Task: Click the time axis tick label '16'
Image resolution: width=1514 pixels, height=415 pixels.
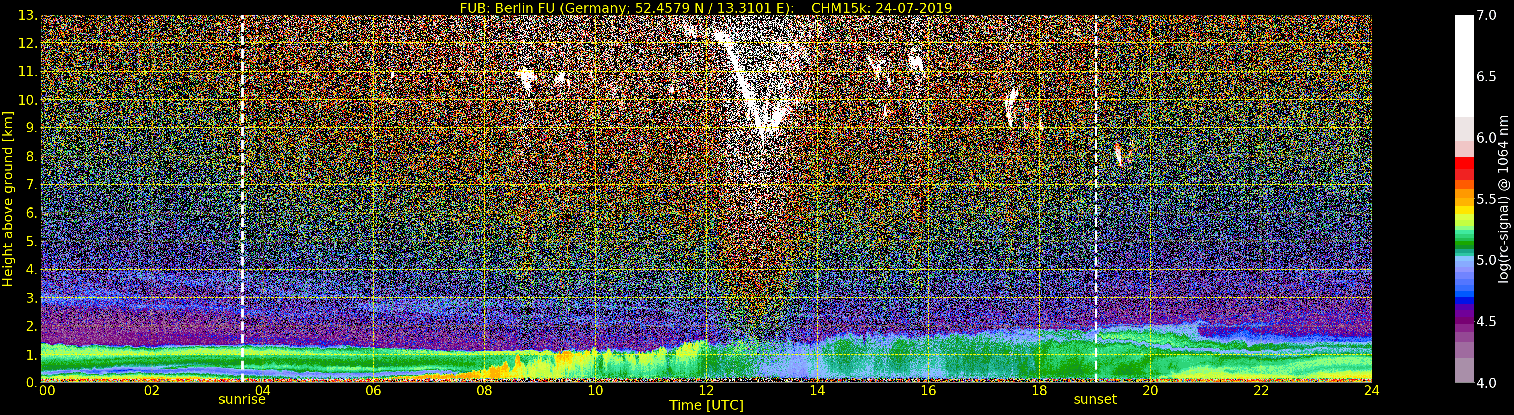Action: (x=928, y=391)
